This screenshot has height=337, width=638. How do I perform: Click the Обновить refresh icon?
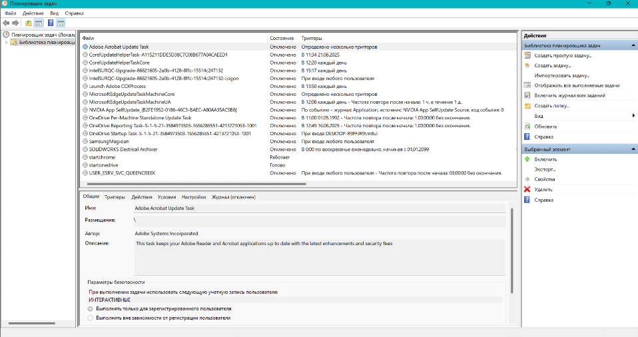point(527,126)
